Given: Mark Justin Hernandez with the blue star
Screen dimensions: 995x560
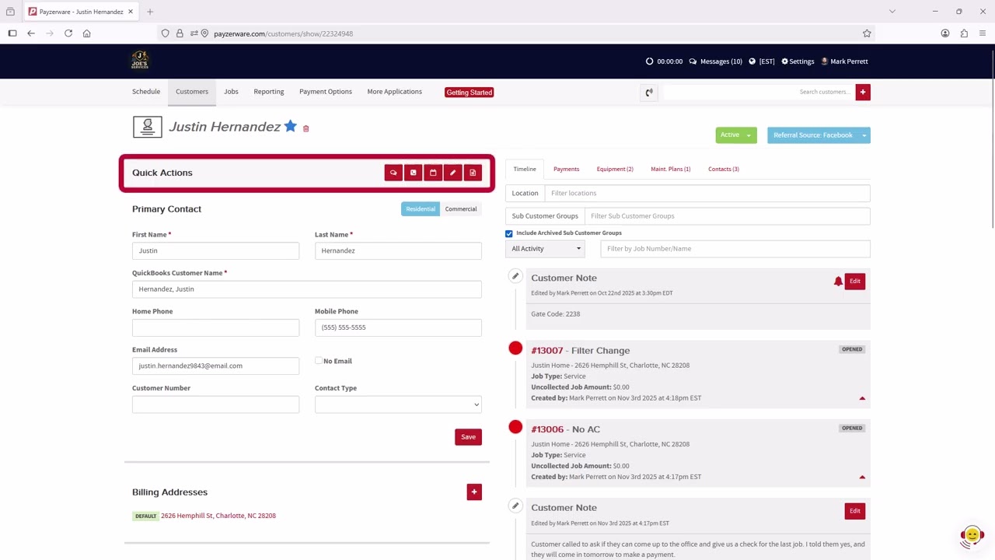Looking at the screenshot, I should coord(290,126).
